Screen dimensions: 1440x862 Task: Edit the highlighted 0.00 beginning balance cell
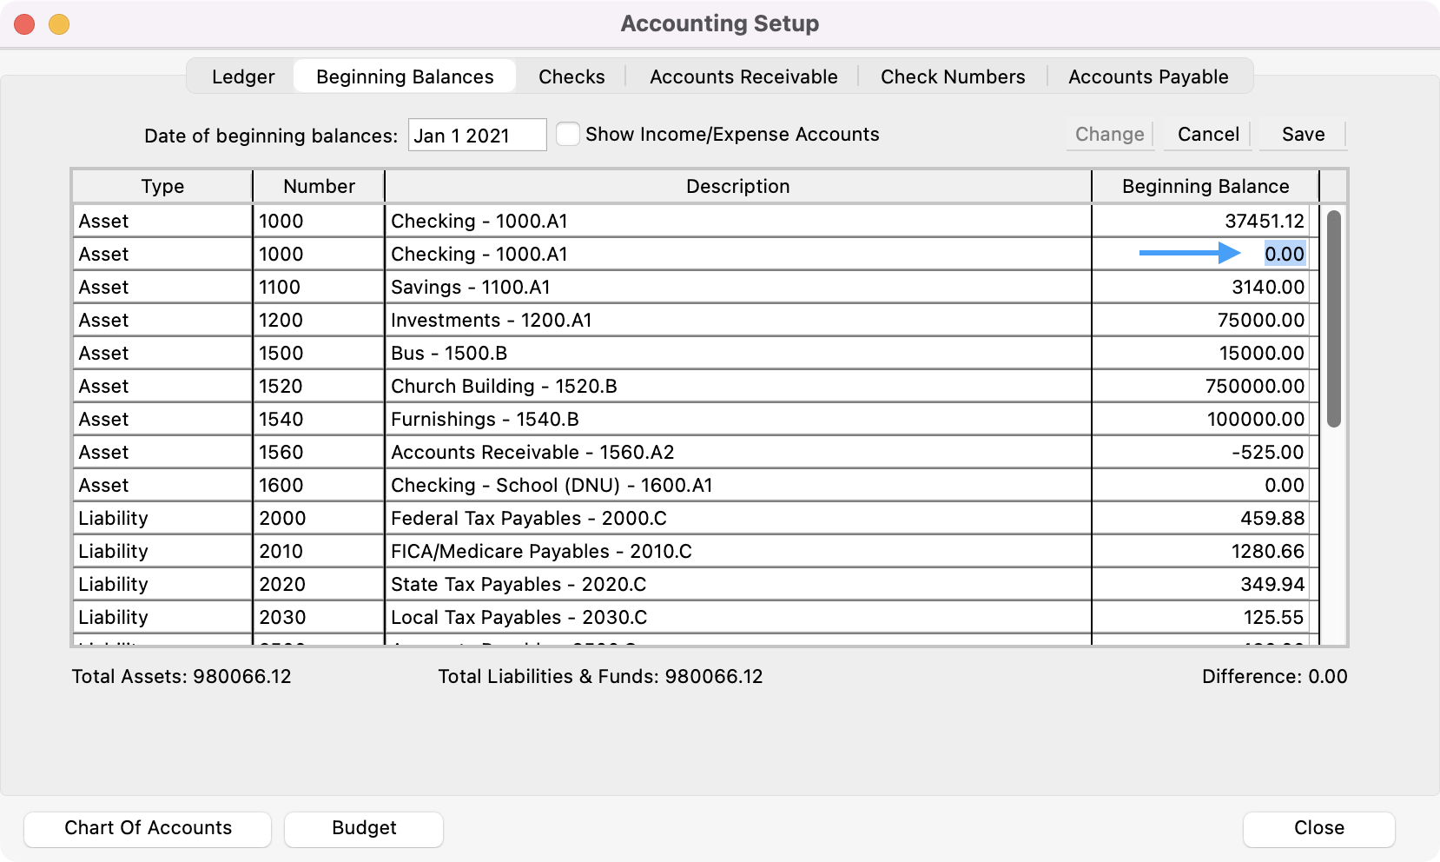1284,254
